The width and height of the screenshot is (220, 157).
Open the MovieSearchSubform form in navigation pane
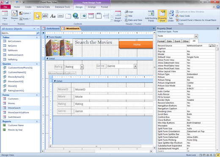[18, 113]
